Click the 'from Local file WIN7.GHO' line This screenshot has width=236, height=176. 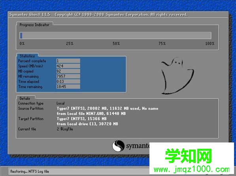[x=91, y=114]
